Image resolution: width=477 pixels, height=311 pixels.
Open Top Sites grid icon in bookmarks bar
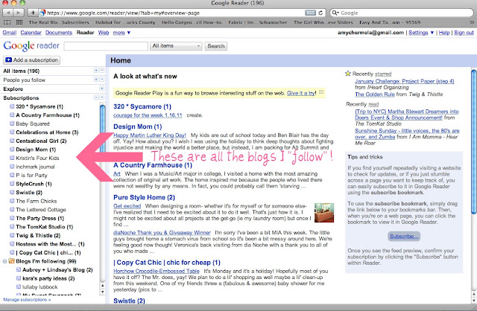click(x=19, y=22)
